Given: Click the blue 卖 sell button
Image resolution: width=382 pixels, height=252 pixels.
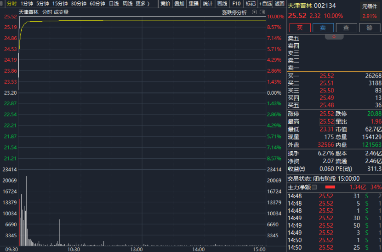Looking at the screenshot, I should click(x=323, y=28).
